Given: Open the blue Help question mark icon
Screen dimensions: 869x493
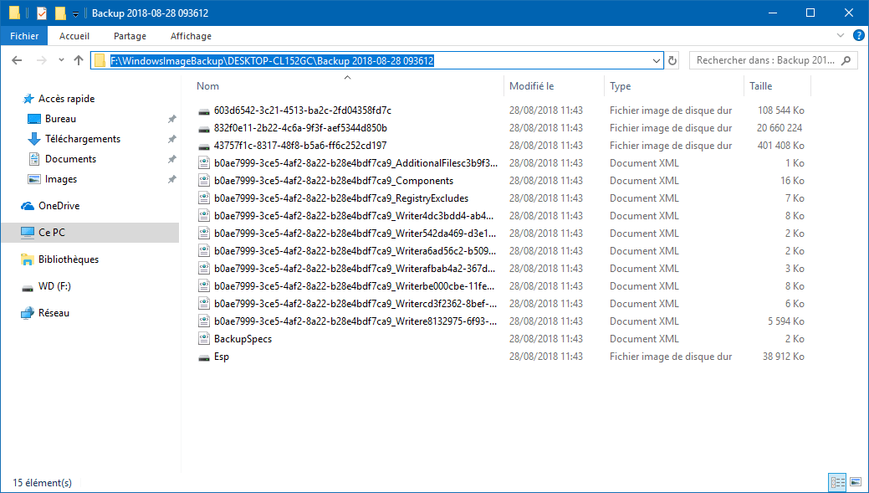Looking at the screenshot, I should click(x=857, y=35).
